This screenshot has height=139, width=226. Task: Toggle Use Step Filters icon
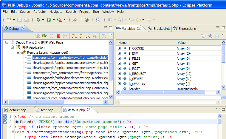click(104, 36)
